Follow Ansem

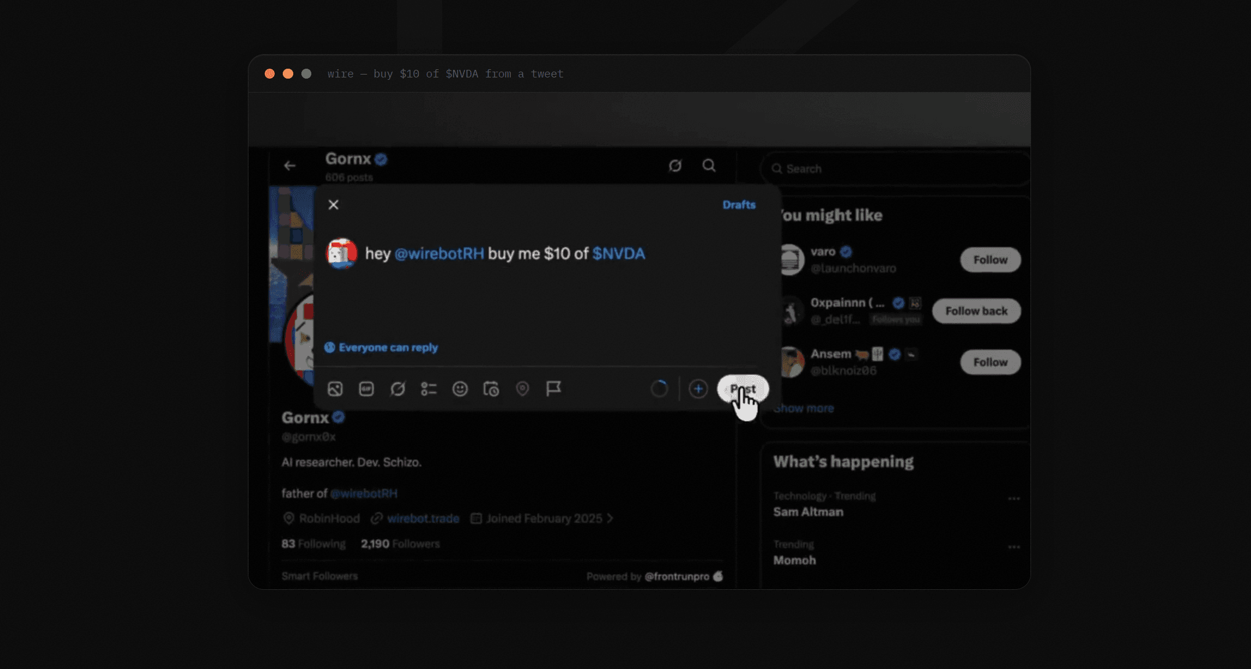point(990,363)
